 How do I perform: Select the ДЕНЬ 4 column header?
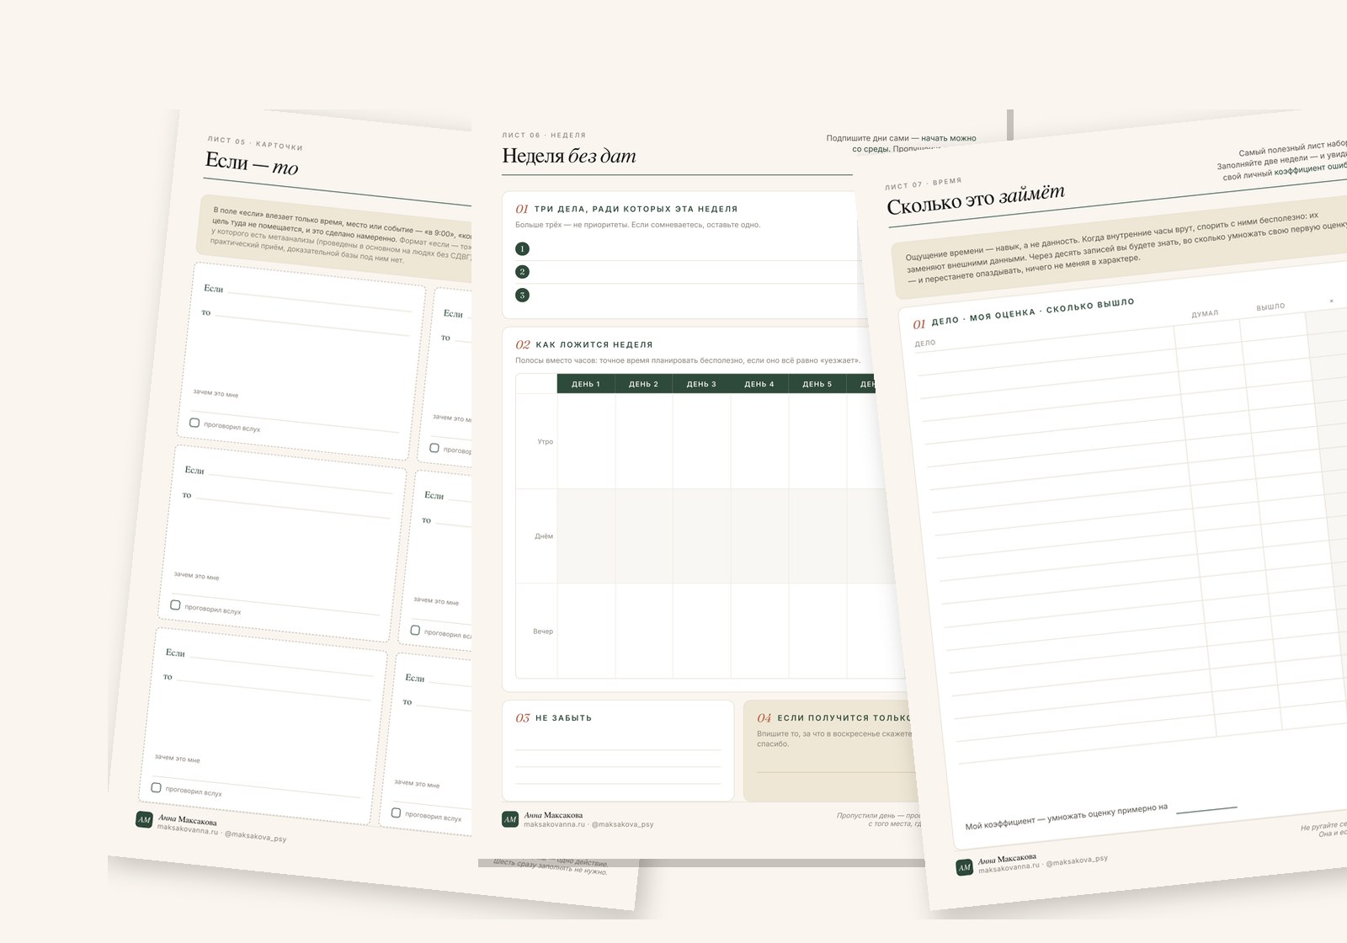click(x=759, y=384)
